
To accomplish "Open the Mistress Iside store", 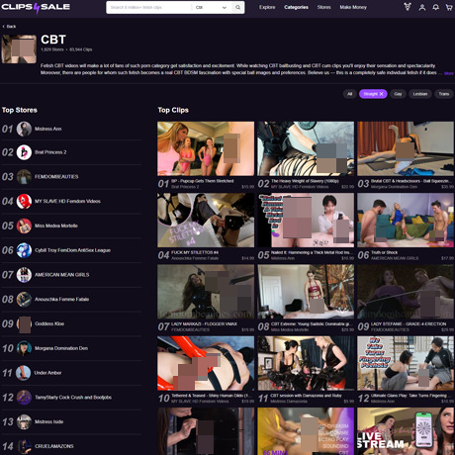I will point(48,421).
